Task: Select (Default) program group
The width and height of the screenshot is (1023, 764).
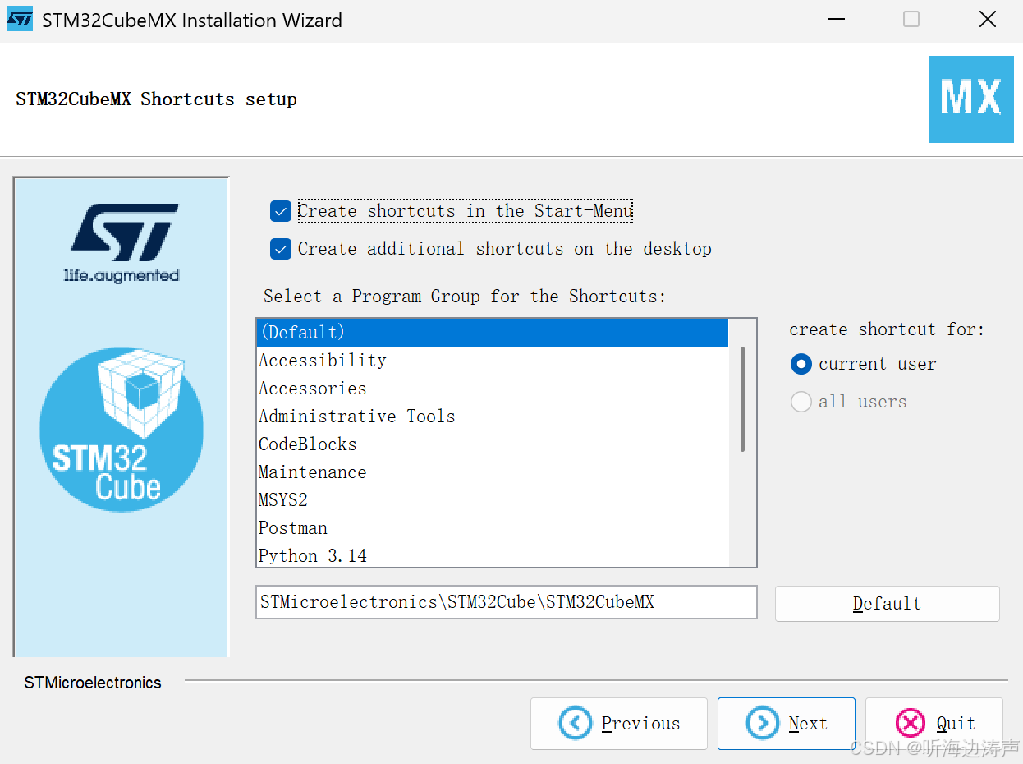Action: pyautogui.click(x=493, y=333)
